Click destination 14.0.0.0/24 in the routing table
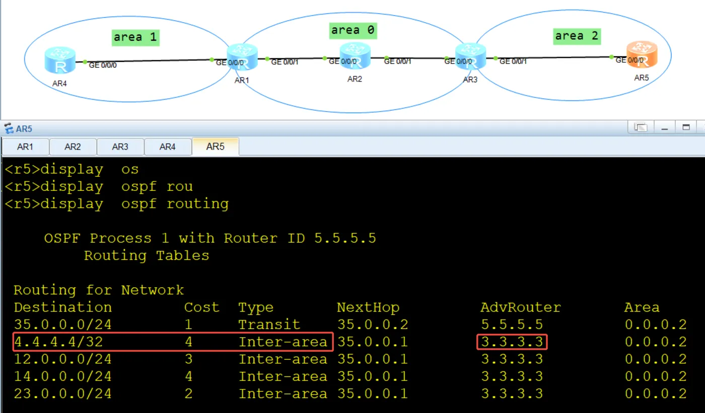705x413 pixels. click(x=63, y=376)
